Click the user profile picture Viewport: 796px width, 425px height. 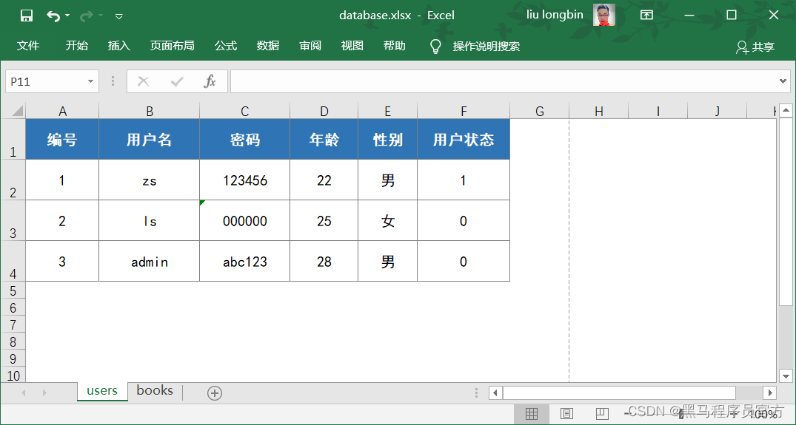coord(603,16)
